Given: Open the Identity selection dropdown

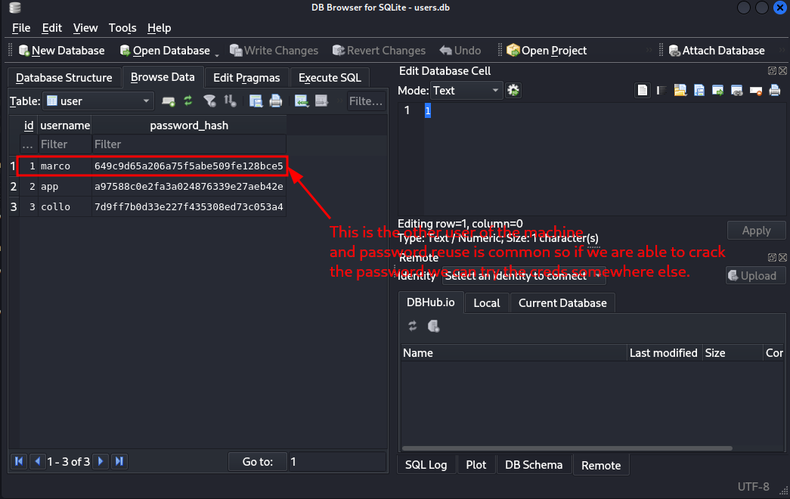Looking at the screenshot, I should click(x=523, y=276).
